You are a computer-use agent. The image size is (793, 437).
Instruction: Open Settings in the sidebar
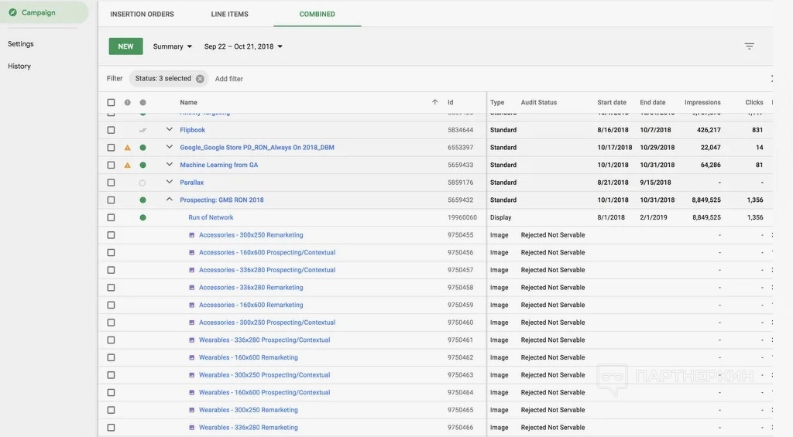point(21,44)
